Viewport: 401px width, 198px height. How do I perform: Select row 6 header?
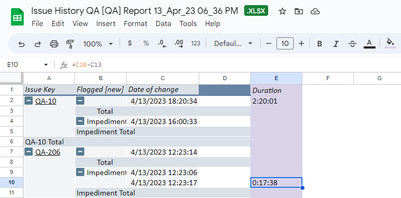click(x=12, y=141)
